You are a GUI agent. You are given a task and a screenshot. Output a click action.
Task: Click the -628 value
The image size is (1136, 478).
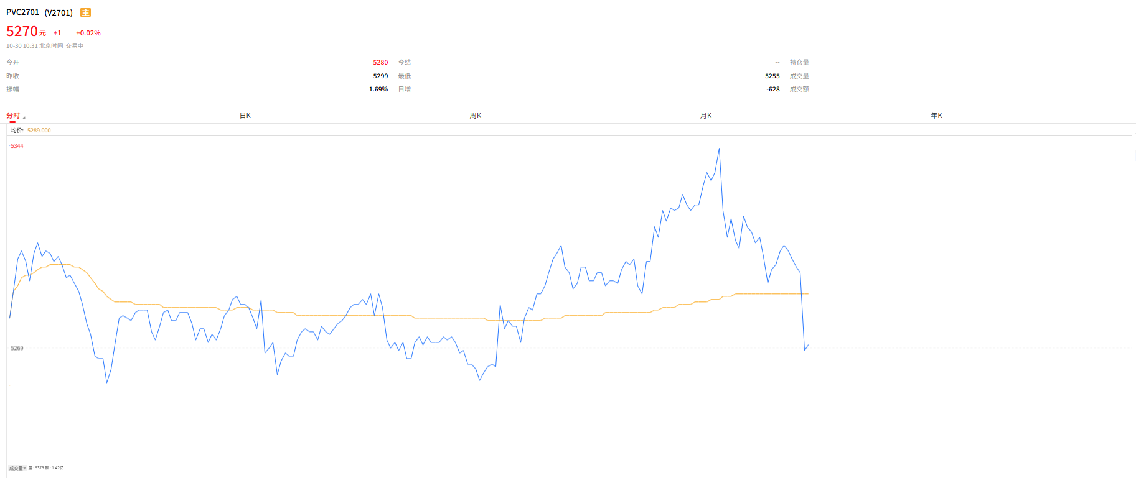pos(773,89)
